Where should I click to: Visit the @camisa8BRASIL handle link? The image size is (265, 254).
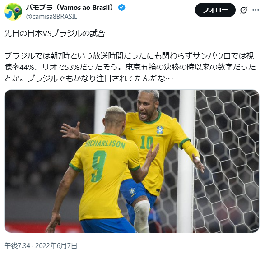tap(51, 17)
